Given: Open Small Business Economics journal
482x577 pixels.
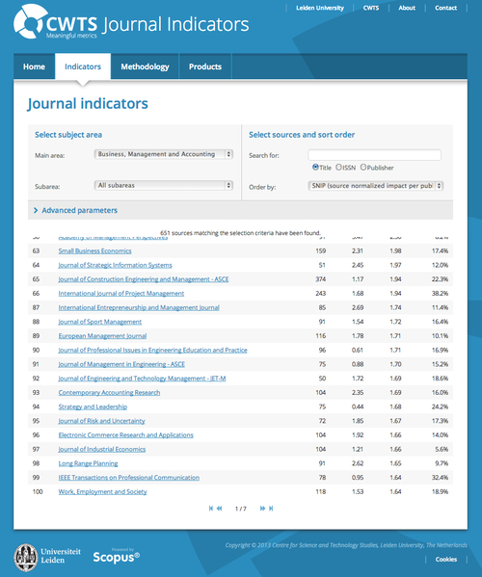Looking at the screenshot, I should [x=95, y=251].
